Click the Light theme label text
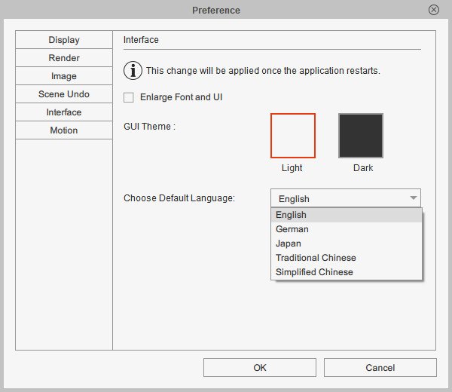The height and width of the screenshot is (392, 452). pos(292,168)
